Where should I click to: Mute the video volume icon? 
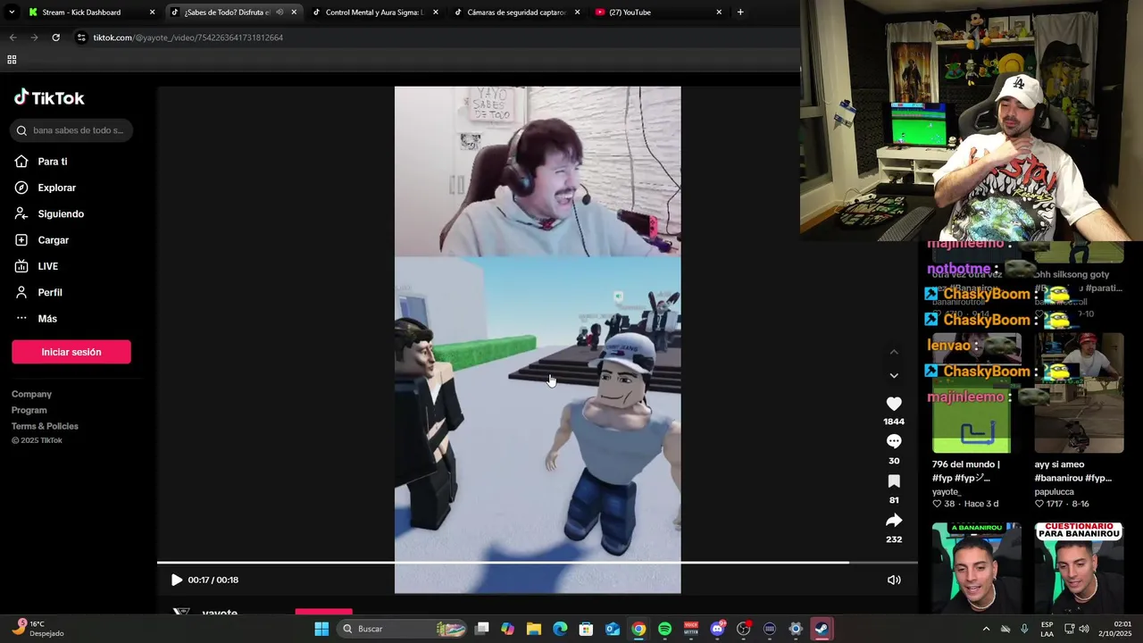[894, 580]
